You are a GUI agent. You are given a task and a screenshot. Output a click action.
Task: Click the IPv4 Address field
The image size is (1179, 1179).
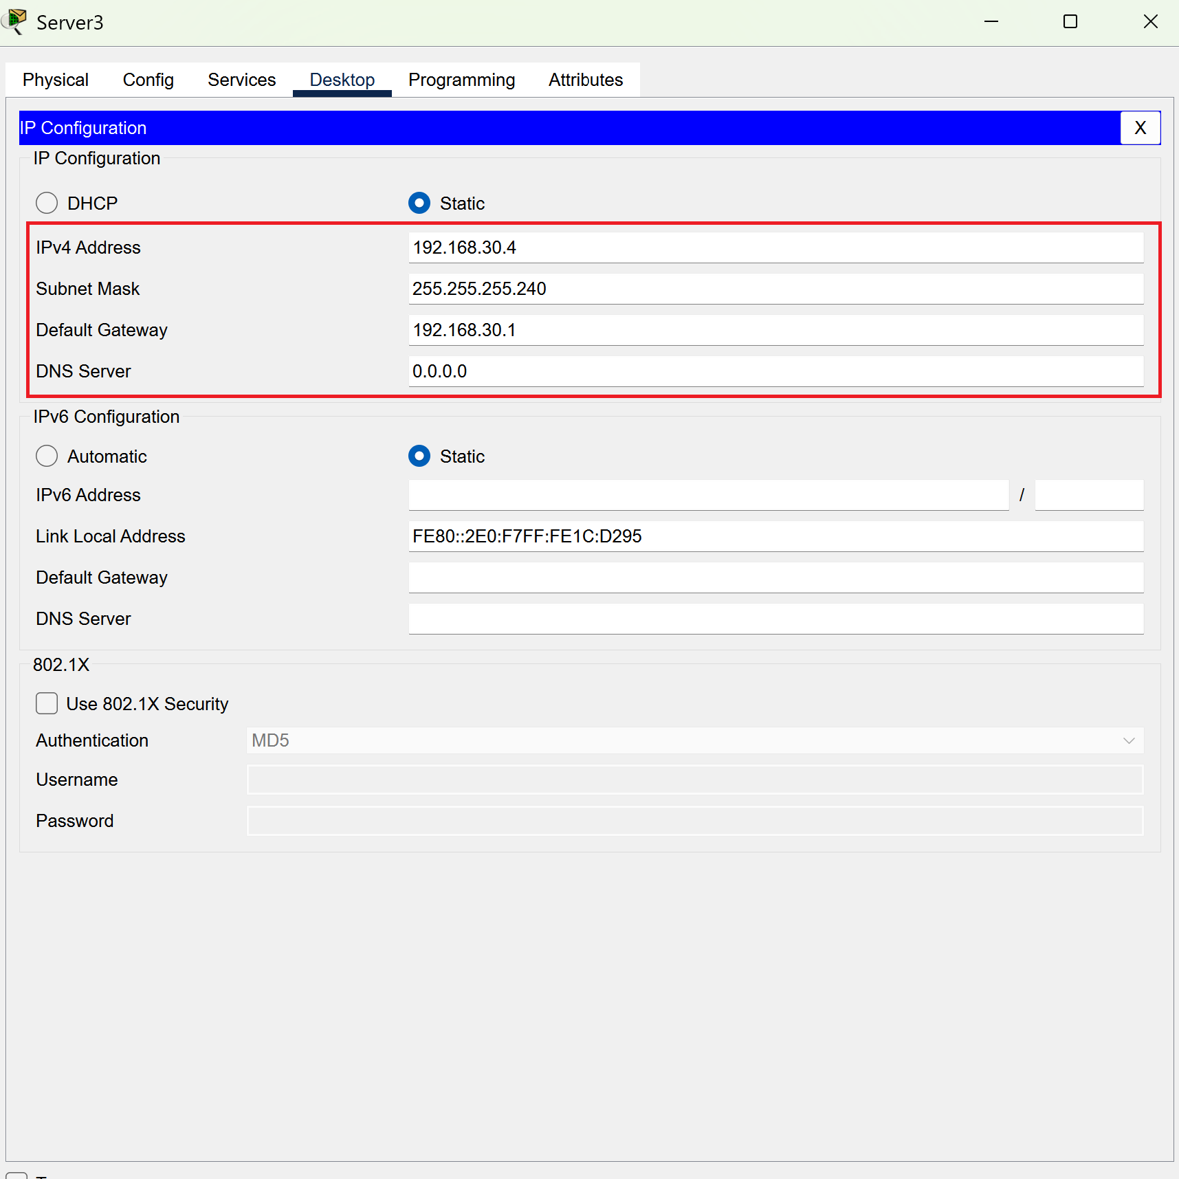776,247
